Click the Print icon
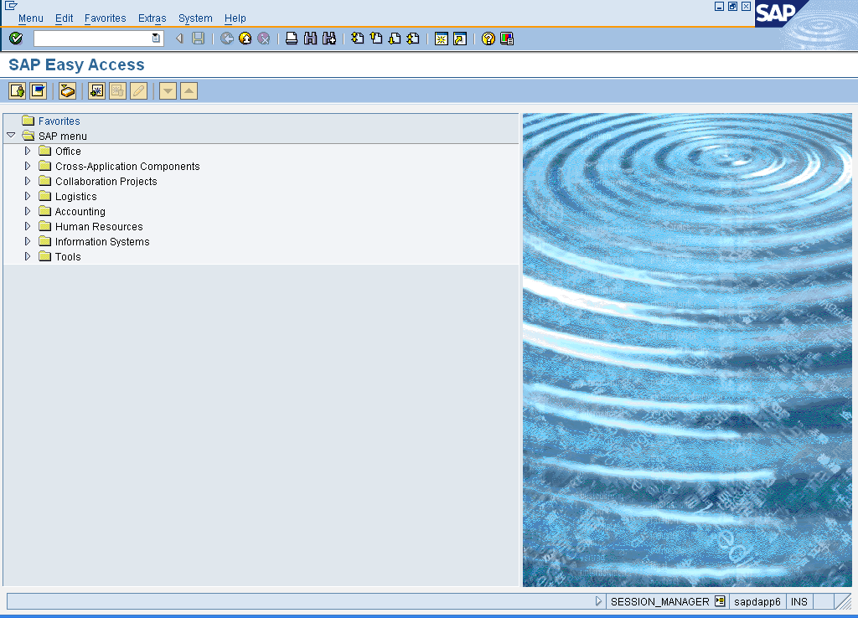 [292, 39]
